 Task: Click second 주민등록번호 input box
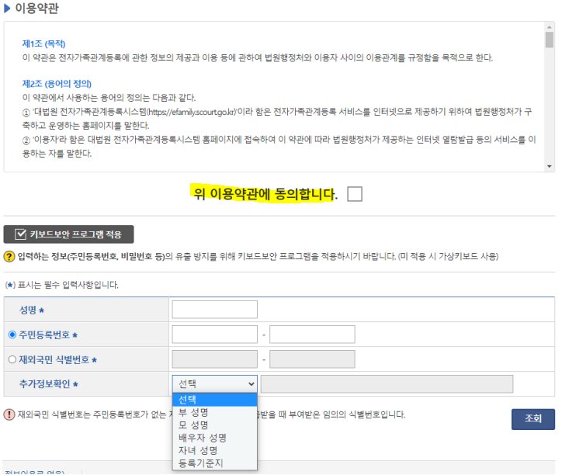pyautogui.click(x=312, y=334)
